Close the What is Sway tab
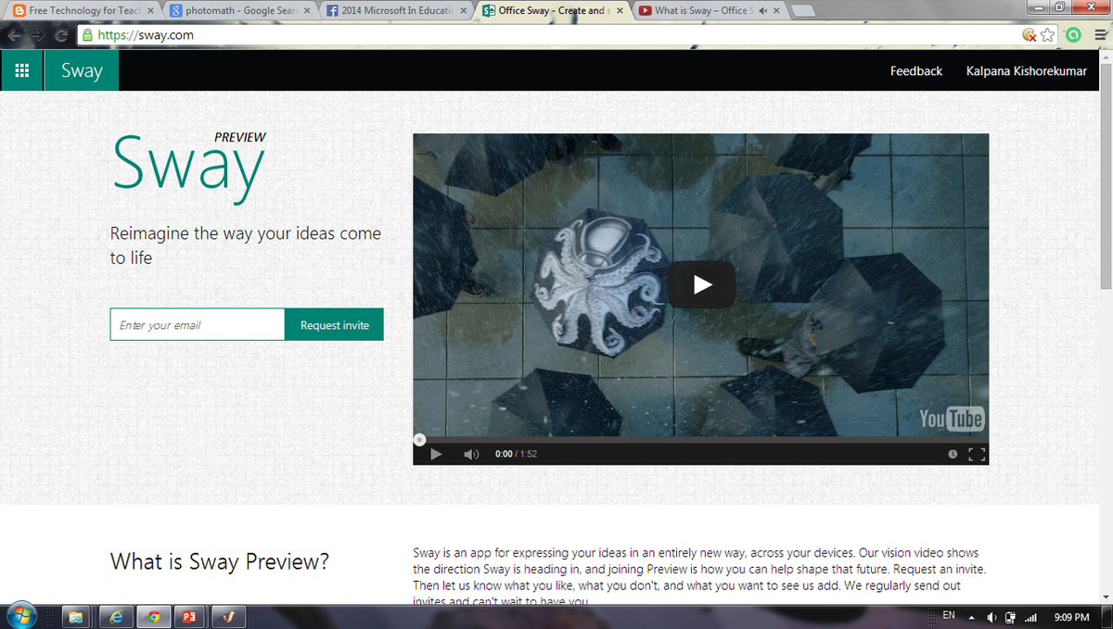This screenshot has width=1113, height=629. click(x=775, y=11)
